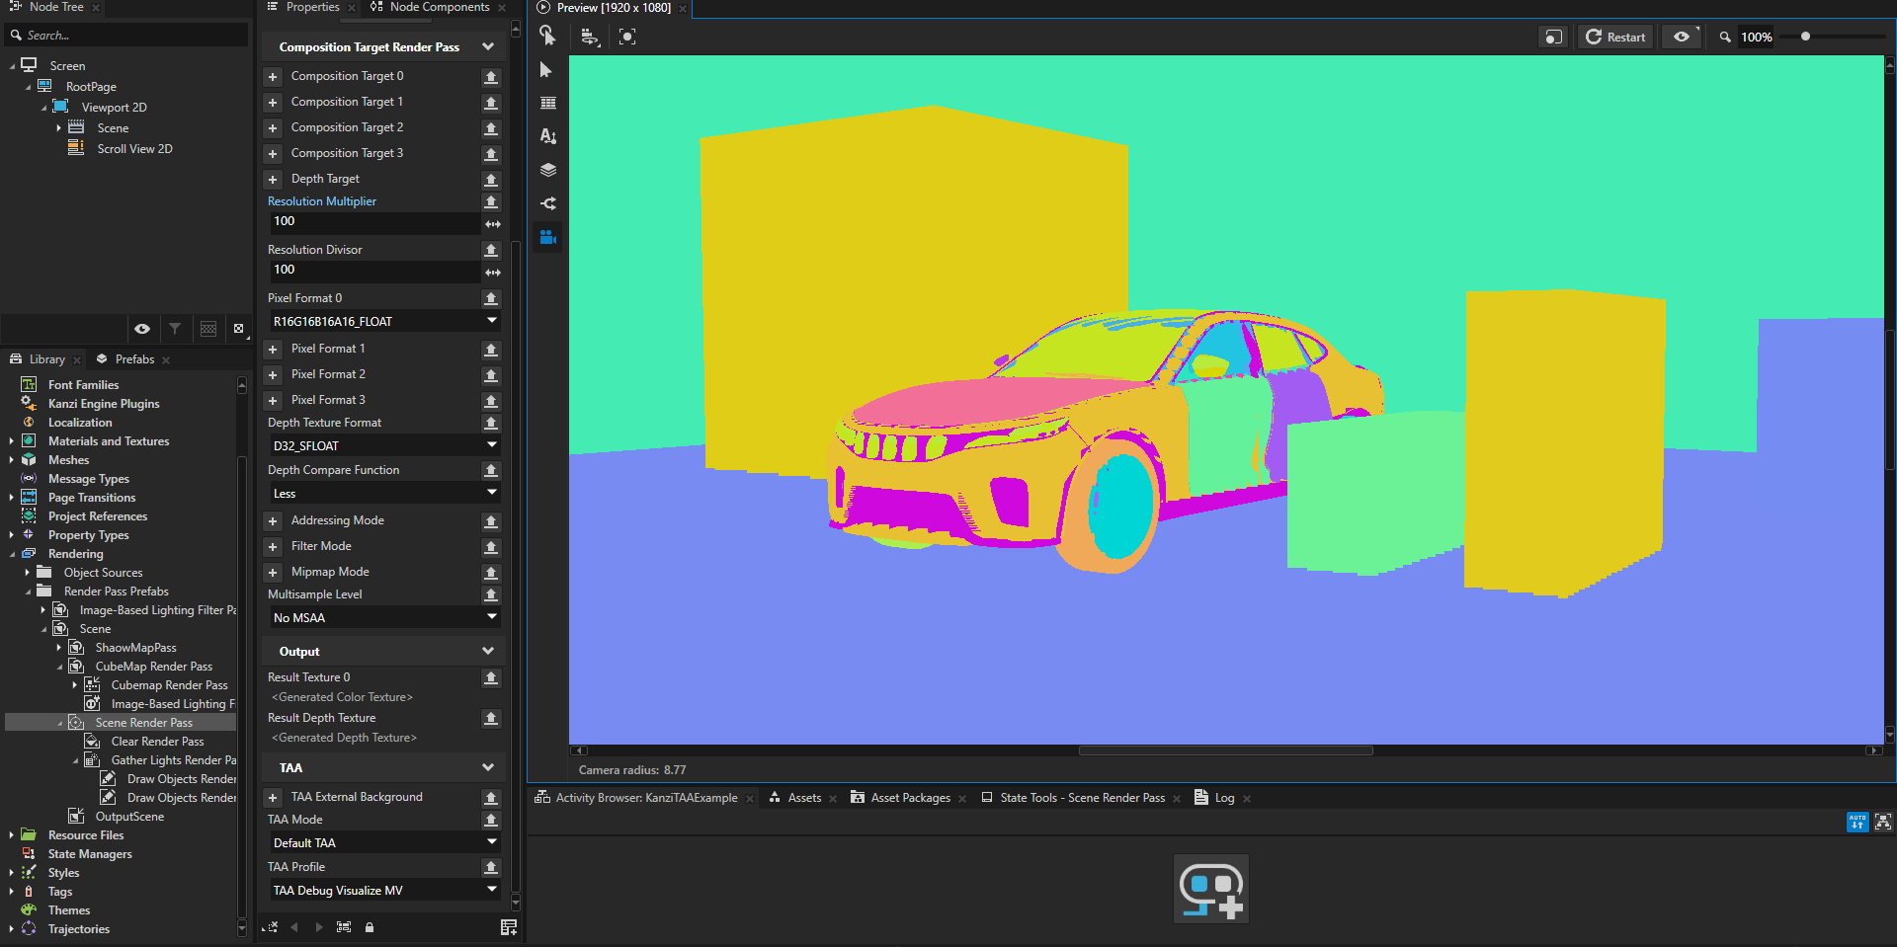Click the Resolution Multiplier value slider arrows
This screenshot has width=1897, height=947.
coord(493,224)
